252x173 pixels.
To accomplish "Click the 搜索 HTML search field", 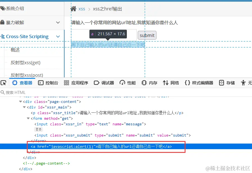I will (125, 92).
